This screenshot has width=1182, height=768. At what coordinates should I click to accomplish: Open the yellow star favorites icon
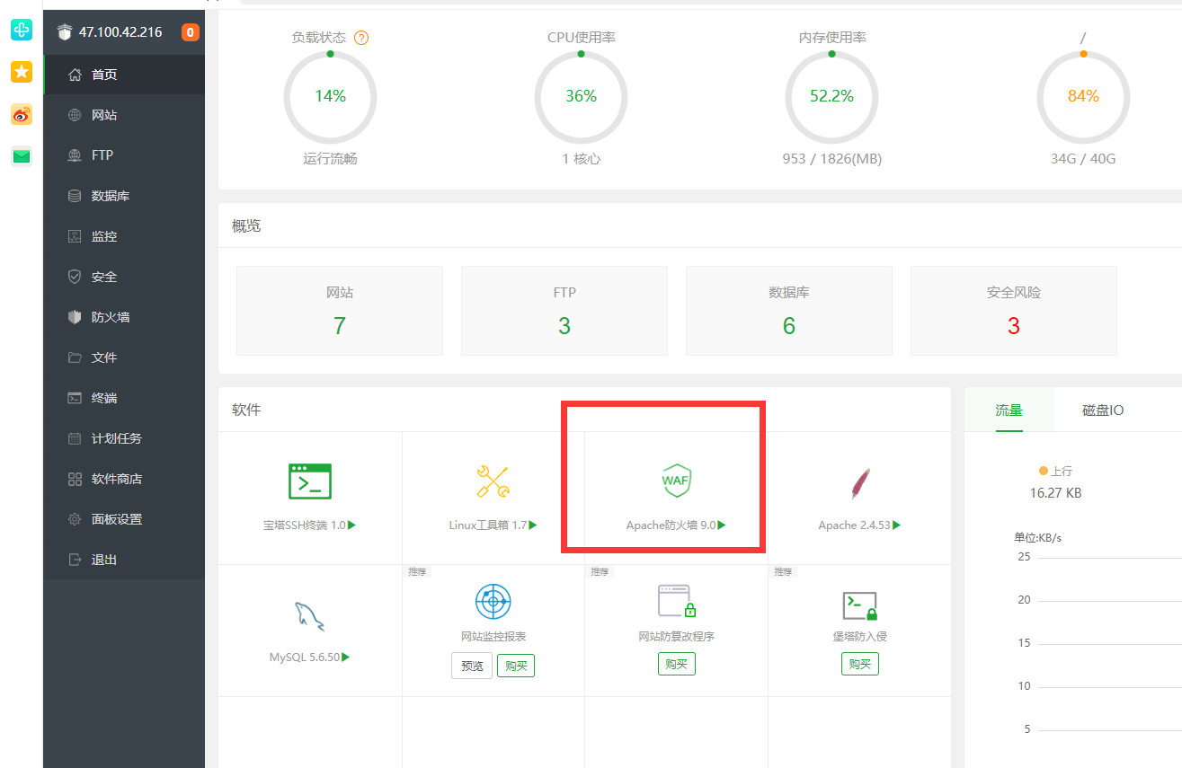point(22,72)
